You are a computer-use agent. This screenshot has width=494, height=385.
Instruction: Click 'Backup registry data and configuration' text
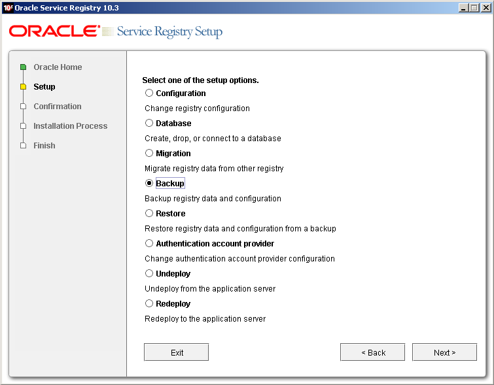tap(213, 199)
